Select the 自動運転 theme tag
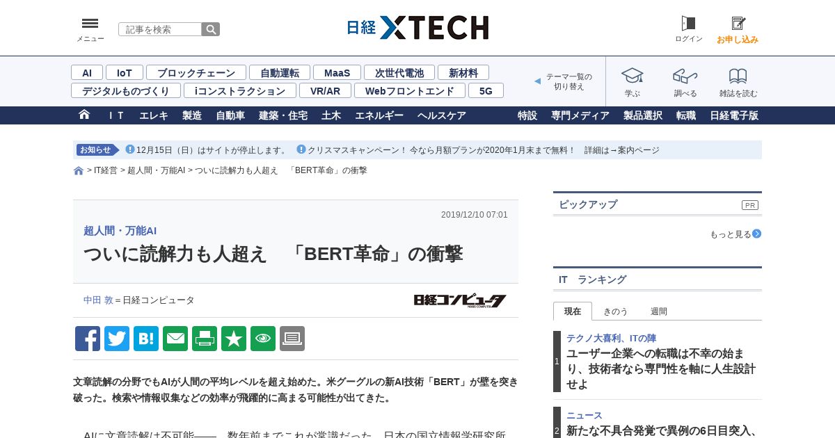Viewport: 835px width, 438px height. (280, 73)
